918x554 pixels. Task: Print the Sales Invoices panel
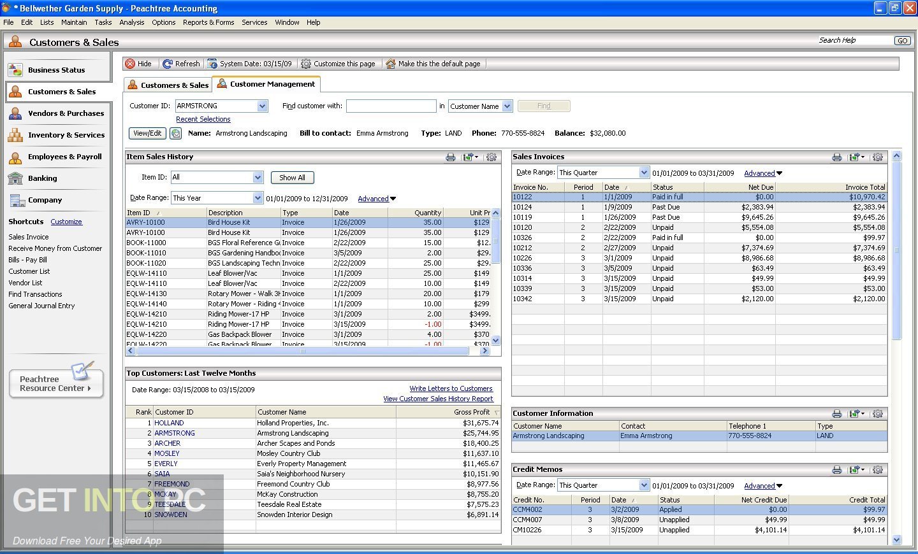tap(837, 157)
